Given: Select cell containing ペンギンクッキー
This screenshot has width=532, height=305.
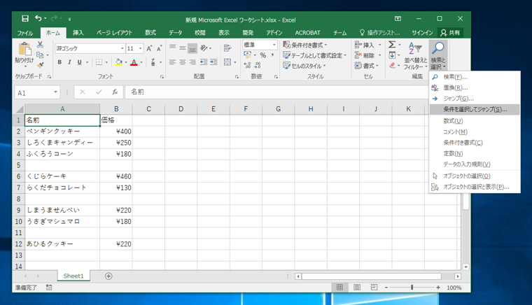Looking at the screenshot, I should point(62,132).
